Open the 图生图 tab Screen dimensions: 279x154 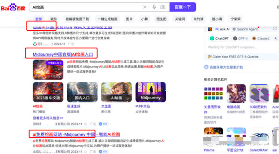pyautogui.click(x=161, y=19)
